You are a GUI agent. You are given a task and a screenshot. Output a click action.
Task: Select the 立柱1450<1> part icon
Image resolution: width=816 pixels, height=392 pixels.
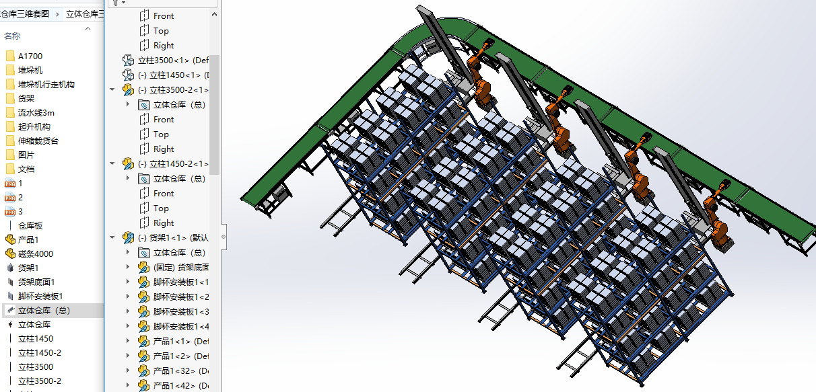pyautogui.click(x=128, y=75)
